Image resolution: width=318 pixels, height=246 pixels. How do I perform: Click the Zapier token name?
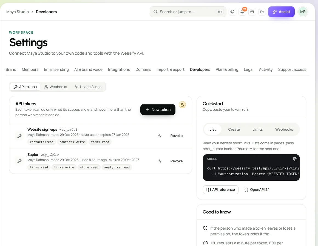click(33, 155)
